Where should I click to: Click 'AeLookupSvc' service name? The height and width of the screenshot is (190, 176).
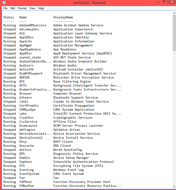pyautogui.click(x=29, y=30)
